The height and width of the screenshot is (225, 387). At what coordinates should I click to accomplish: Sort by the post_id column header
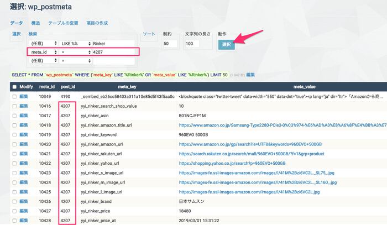68,87
